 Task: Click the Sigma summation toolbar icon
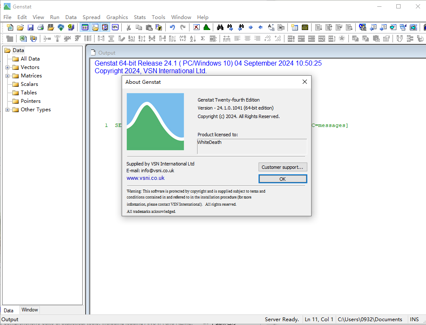pos(203,39)
